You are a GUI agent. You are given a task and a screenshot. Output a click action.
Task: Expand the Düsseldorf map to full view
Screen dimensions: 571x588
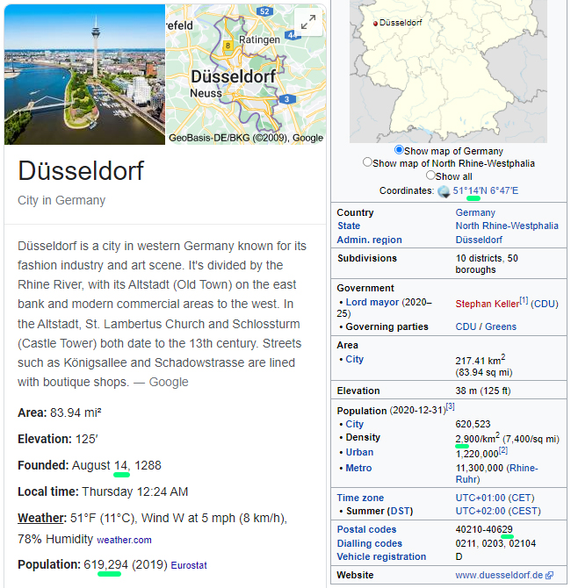pyautogui.click(x=308, y=22)
